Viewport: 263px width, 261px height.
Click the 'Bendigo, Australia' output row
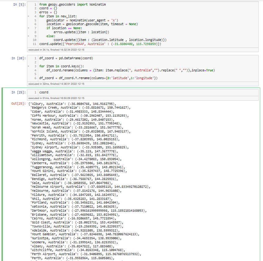click(74, 179)
